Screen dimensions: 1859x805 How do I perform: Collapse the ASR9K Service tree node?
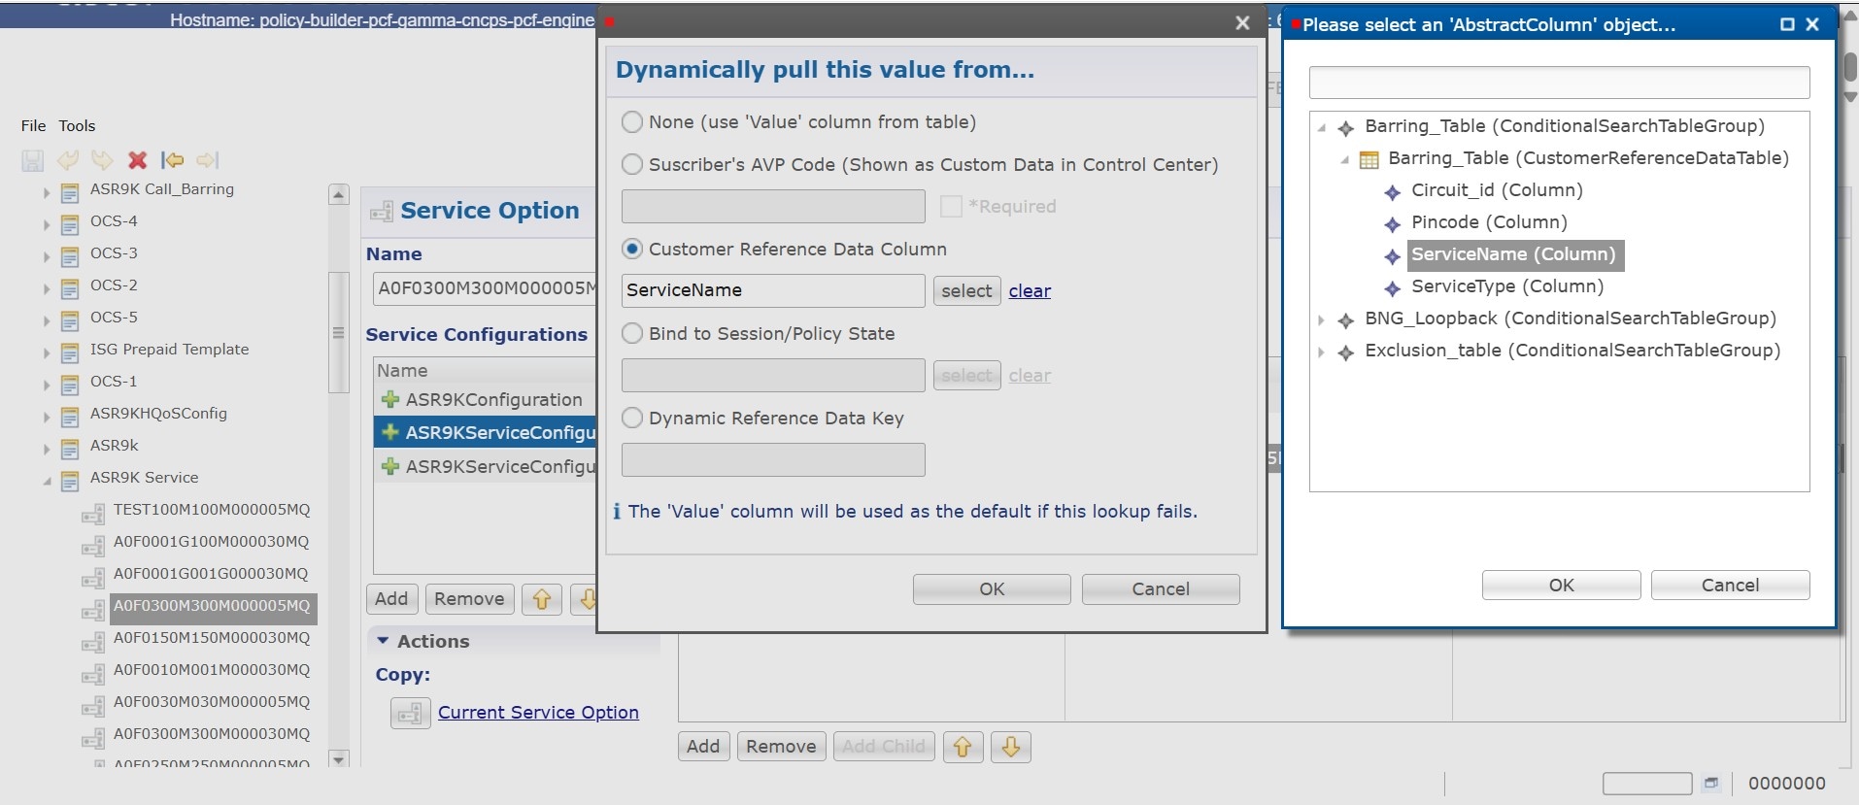47,479
